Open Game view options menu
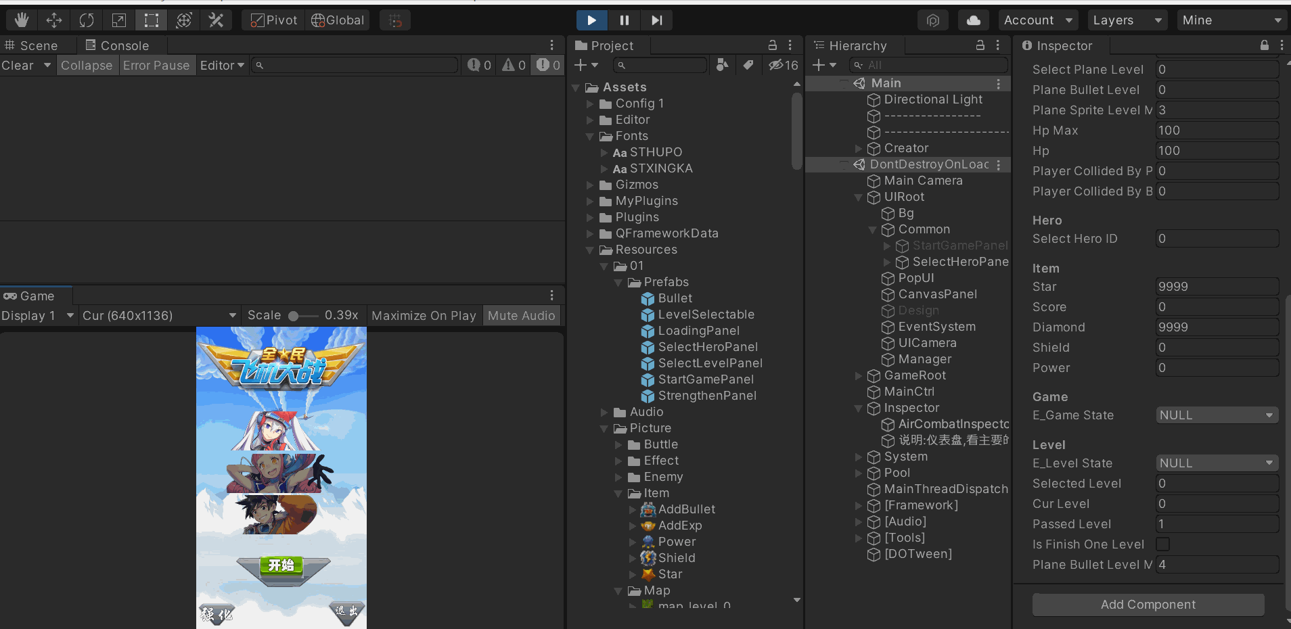Viewport: 1291px width, 629px height. click(552, 295)
